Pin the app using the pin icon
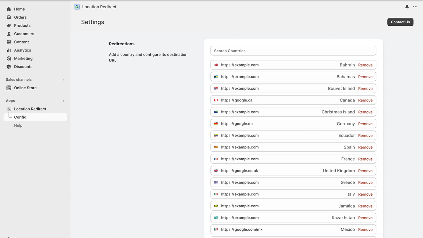This screenshot has height=238, width=423. coord(407,7)
